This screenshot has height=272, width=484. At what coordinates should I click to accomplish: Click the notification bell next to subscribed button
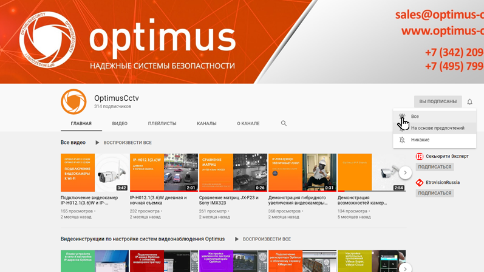[x=469, y=101]
